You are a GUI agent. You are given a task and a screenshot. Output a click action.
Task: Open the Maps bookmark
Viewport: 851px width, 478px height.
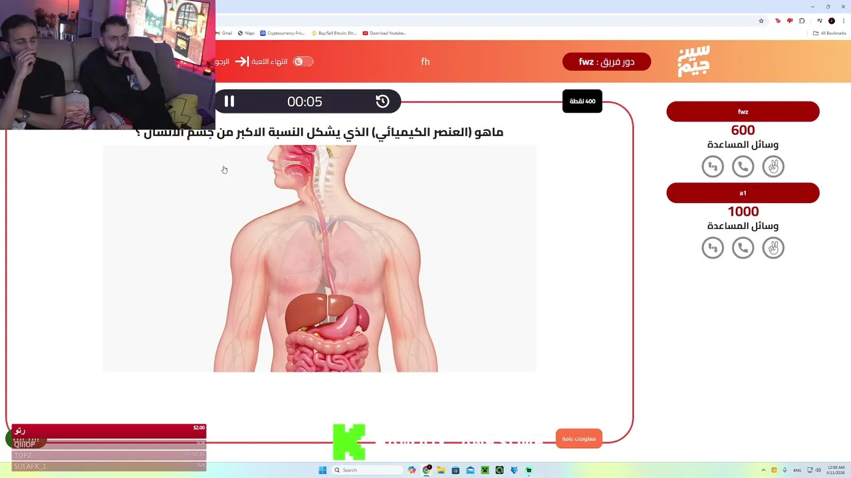pyautogui.click(x=246, y=33)
